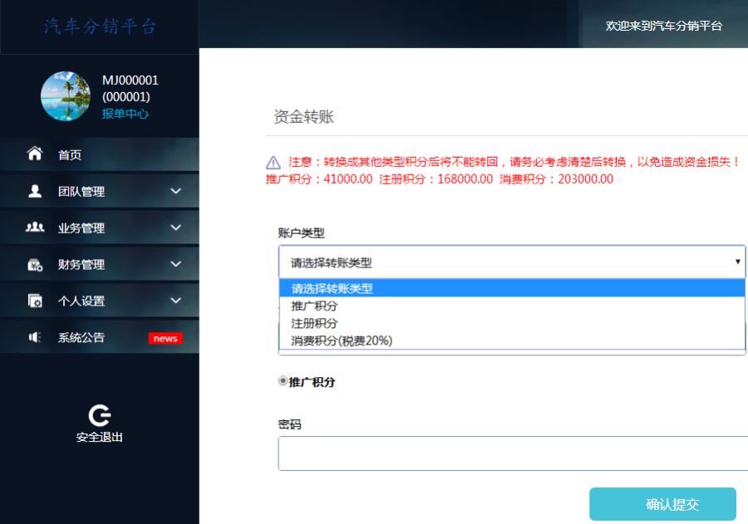Image resolution: width=748 pixels, height=524 pixels.
Task: Select the 推广积分 radio button
Action: click(x=280, y=380)
